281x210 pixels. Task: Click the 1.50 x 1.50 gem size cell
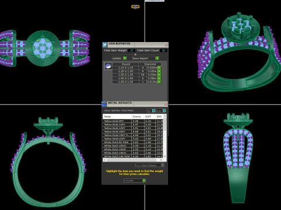(125, 82)
